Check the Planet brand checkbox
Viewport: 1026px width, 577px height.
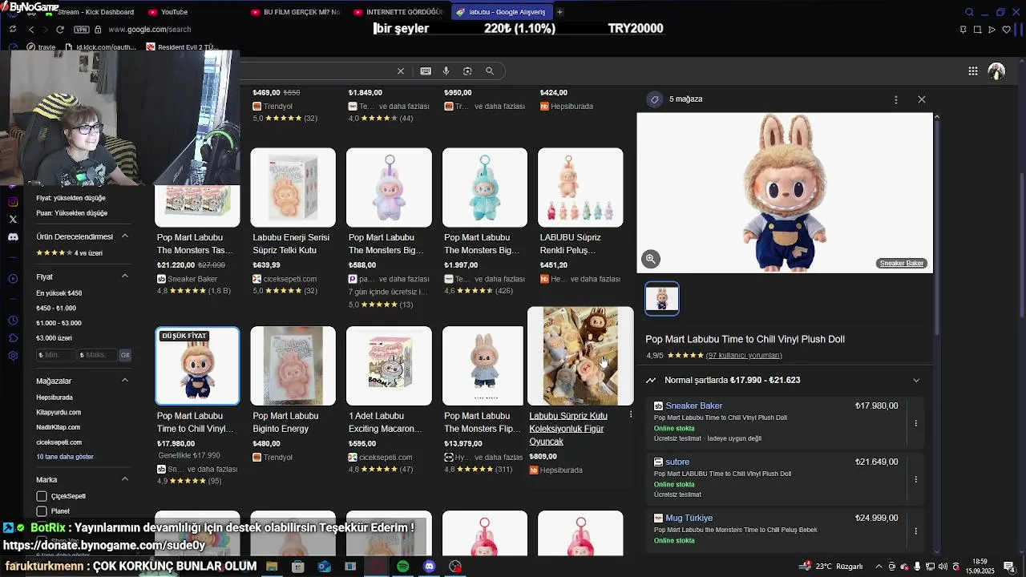(x=42, y=511)
